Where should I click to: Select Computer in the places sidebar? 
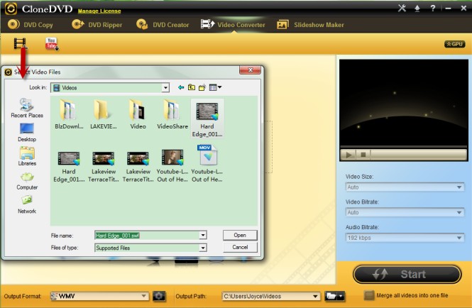click(x=27, y=181)
